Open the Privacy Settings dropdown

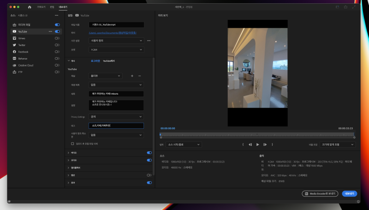click(116, 117)
